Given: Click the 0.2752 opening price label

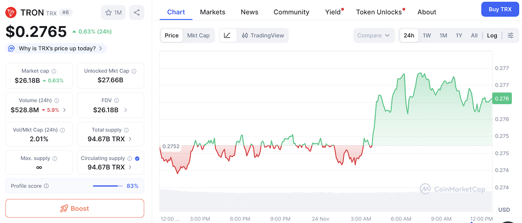Looking at the screenshot, I should [171, 146].
